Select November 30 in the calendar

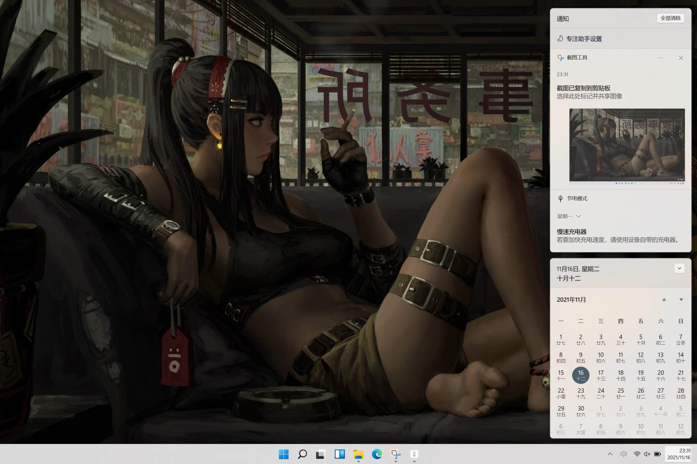tap(581, 411)
